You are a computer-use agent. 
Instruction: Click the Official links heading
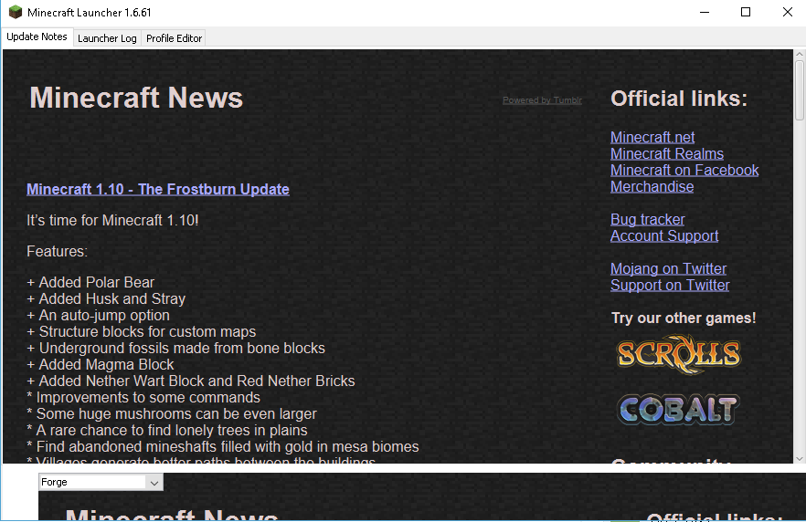pyautogui.click(x=679, y=99)
